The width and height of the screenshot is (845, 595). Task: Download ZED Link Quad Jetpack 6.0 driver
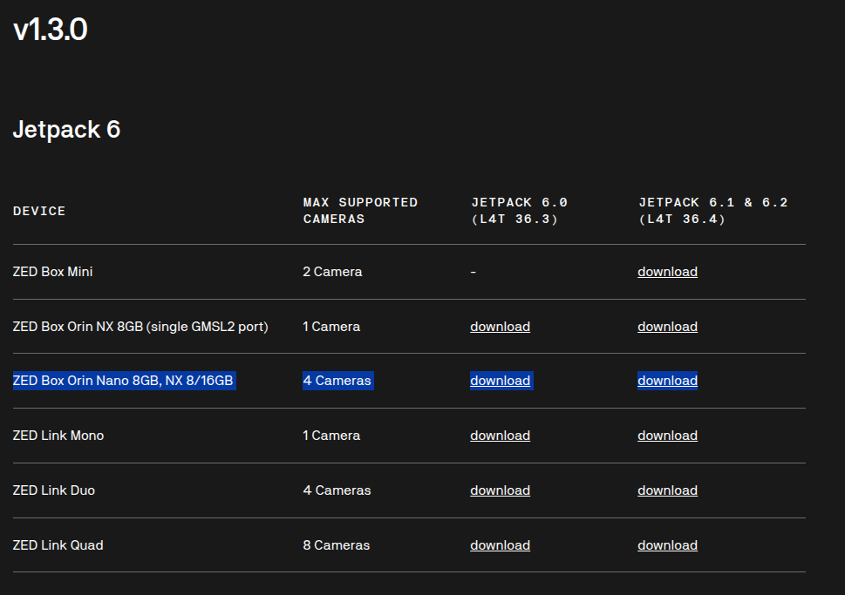point(500,545)
